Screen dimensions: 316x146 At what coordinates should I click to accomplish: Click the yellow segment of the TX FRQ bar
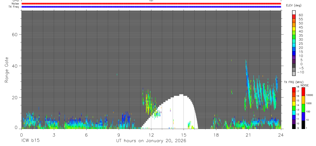coord(294,103)
